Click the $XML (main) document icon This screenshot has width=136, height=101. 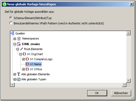pyautogui.click(x=19, y=44)
